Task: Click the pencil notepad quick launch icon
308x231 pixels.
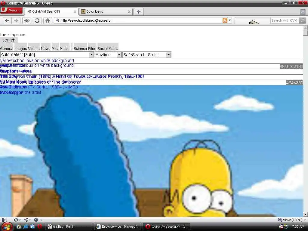Action: tap(19, 226)
